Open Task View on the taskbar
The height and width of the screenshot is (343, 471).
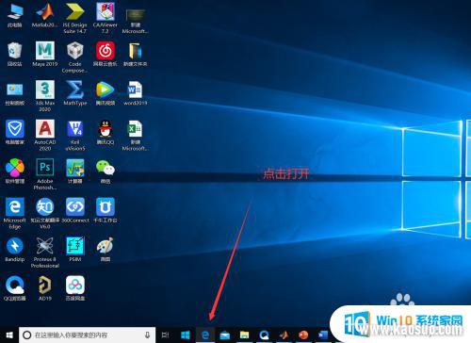[x=166, y=335]
